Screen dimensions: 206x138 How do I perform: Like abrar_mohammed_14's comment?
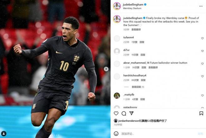[x=202, y=64]
